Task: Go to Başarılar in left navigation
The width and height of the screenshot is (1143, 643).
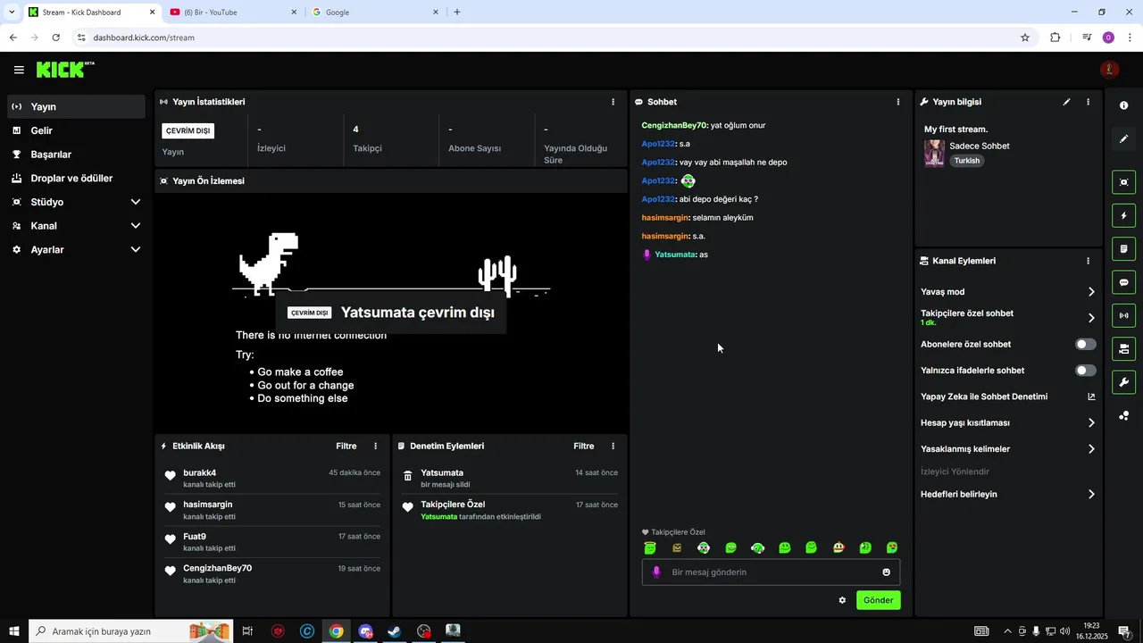Action: click(x=76, y=154)
